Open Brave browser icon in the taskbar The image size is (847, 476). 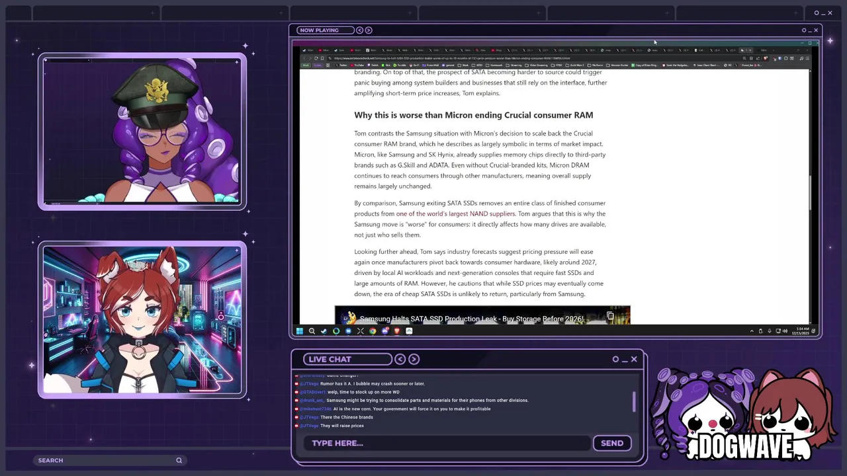click(397, 331)
